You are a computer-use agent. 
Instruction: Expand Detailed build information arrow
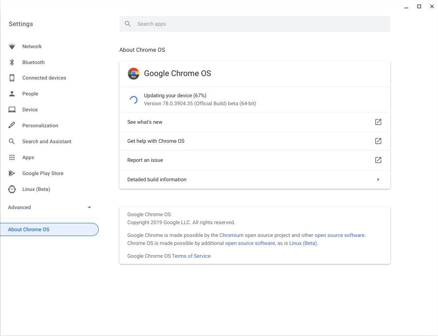[378, 179]
